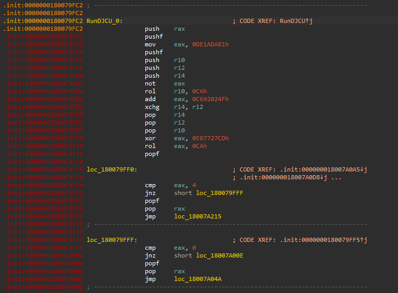Follow the RunDJCU↑j cross reference
The image size is (398, 293).
296,21
